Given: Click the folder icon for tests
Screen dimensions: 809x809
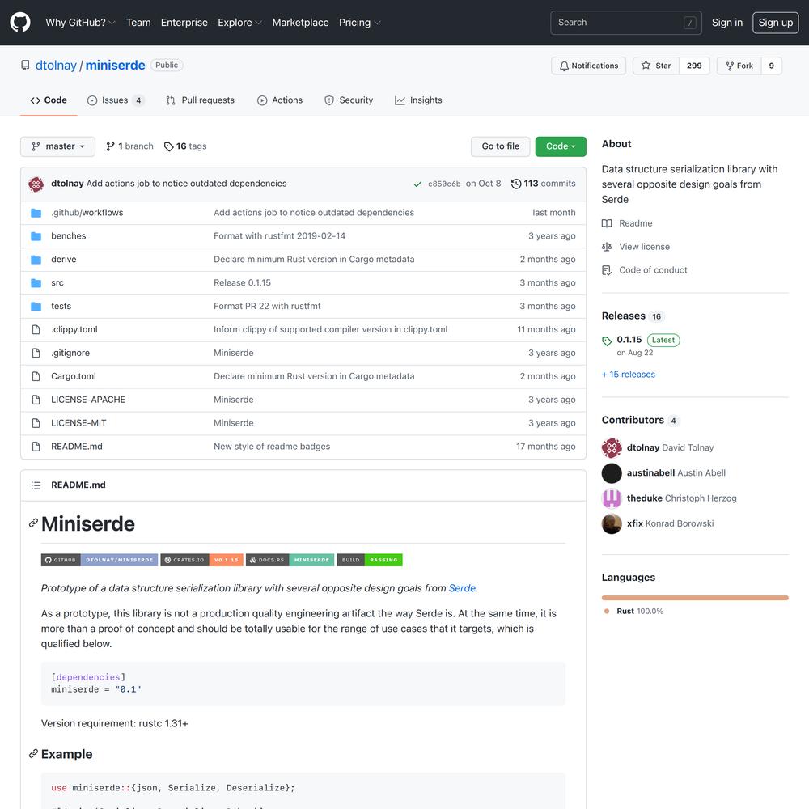Looking at the screenshot, I should pos(36,306).
